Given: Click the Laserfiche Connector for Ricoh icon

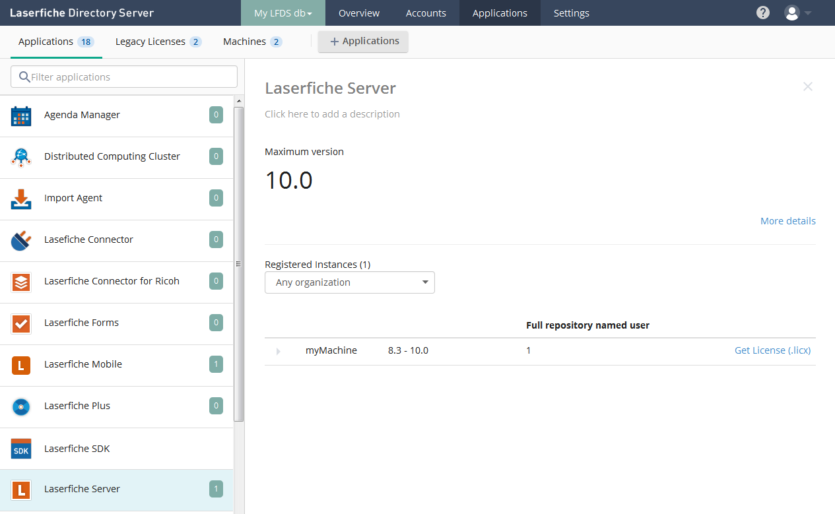Looking at the screenshot, I should (21, 282).
